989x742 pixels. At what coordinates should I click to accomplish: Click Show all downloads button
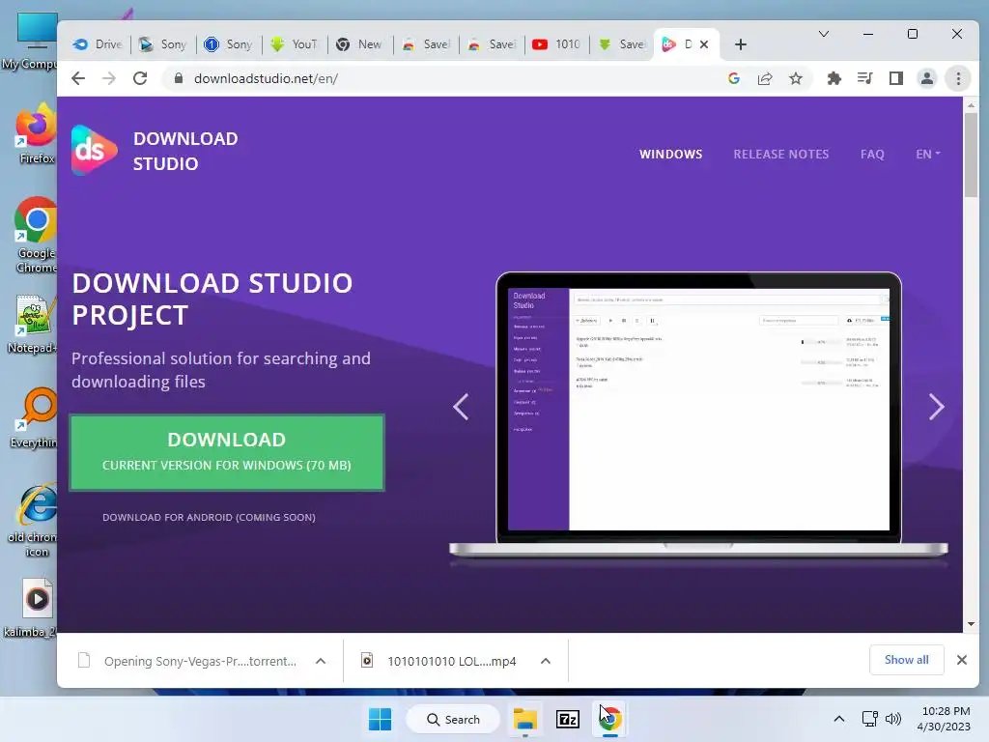coord(906,660)
